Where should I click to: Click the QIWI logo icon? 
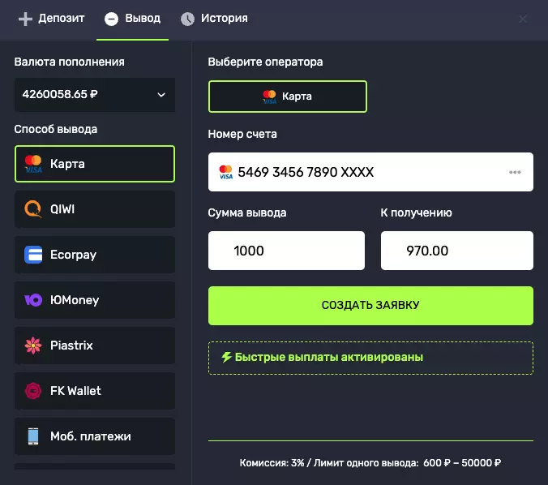33,209
